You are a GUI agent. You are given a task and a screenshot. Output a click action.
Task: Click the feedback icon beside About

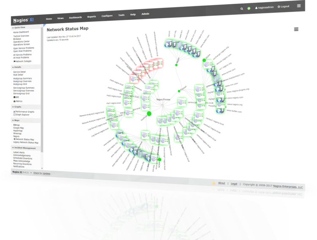point(213,183)
